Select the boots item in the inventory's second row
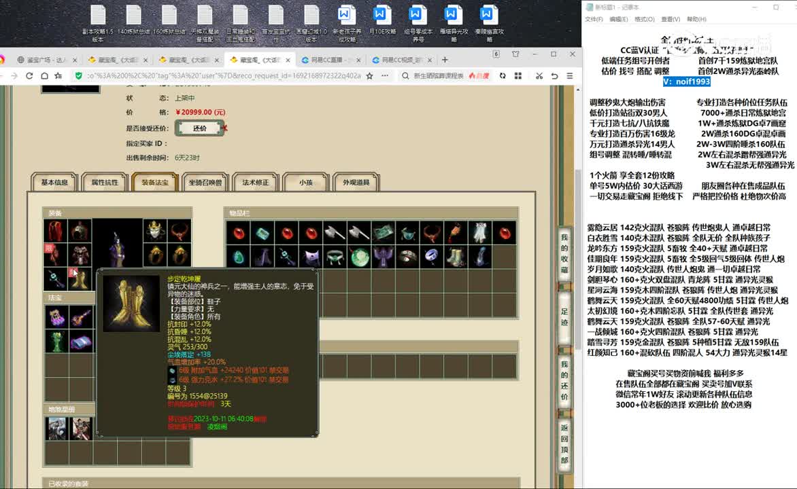This screenshot has width=797, height=489. 455,257
